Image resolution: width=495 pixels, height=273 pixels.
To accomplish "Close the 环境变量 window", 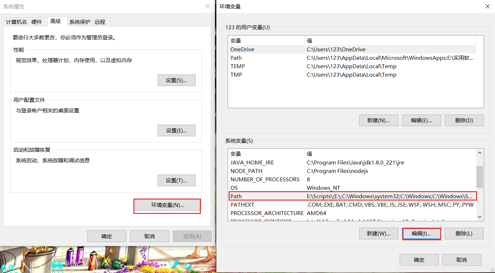I will click(487, 6).
